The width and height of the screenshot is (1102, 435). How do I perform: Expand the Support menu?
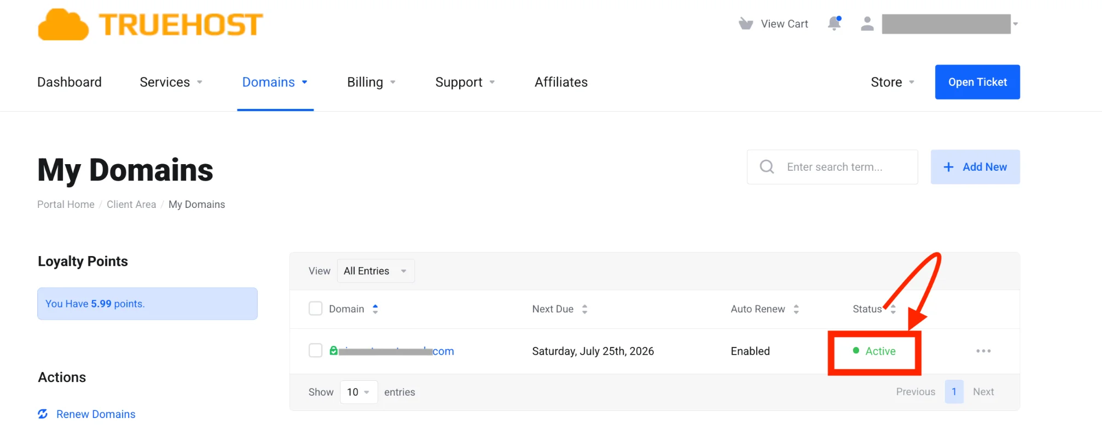tap(465, 82)
